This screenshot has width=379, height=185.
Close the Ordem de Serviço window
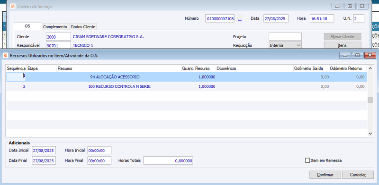pyautogui.click(x=362, y=6)
